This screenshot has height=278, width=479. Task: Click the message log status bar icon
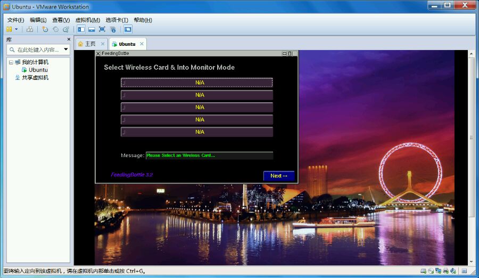click(464, 271)
